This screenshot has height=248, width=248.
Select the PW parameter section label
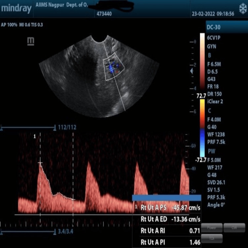pos(212,151)
